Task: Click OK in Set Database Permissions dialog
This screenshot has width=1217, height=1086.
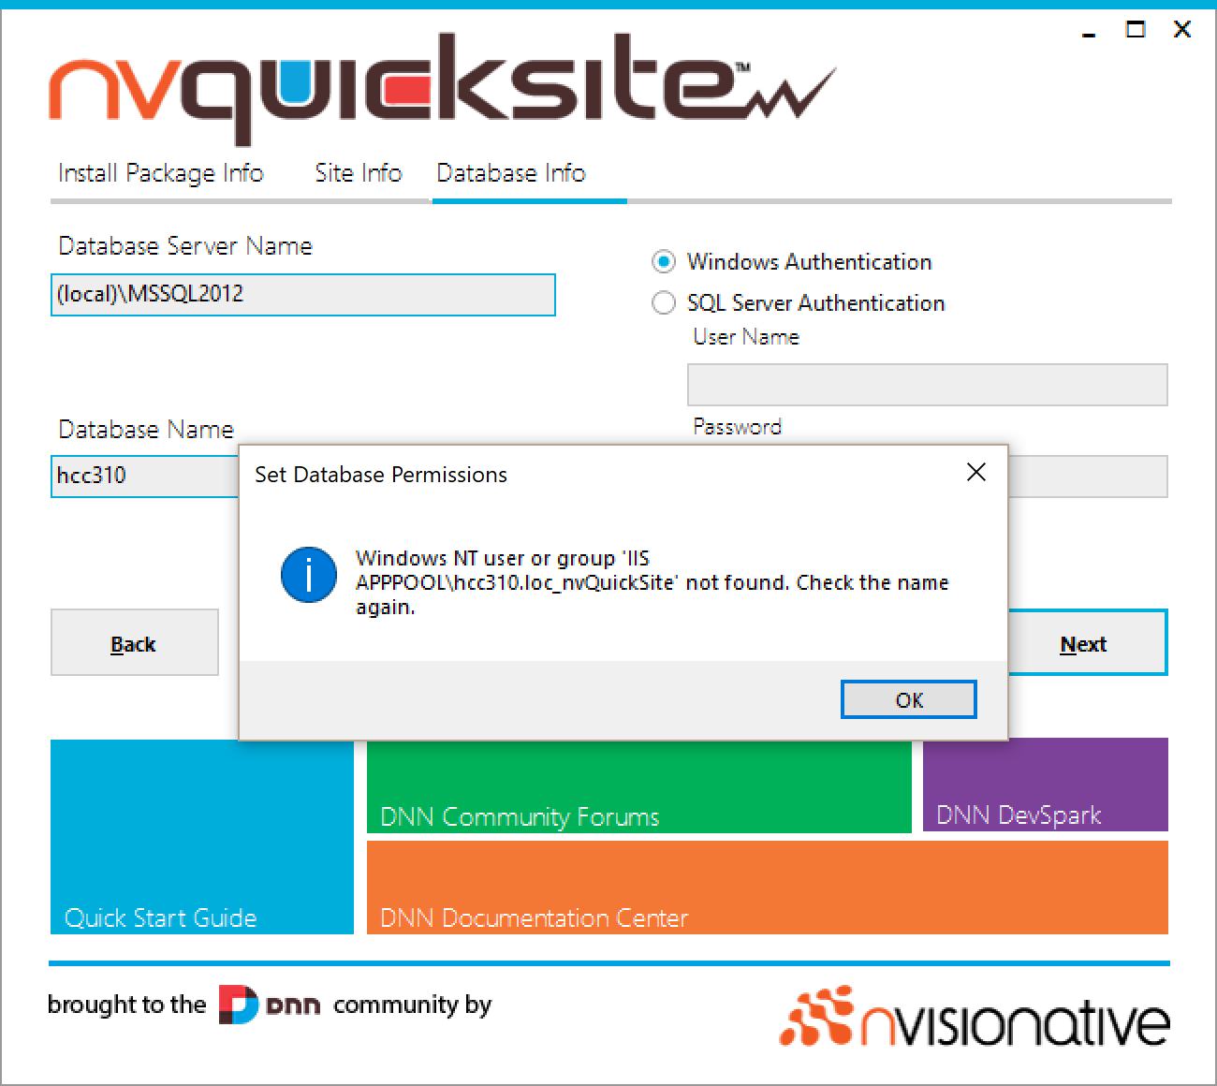Action: coord(908,699)
